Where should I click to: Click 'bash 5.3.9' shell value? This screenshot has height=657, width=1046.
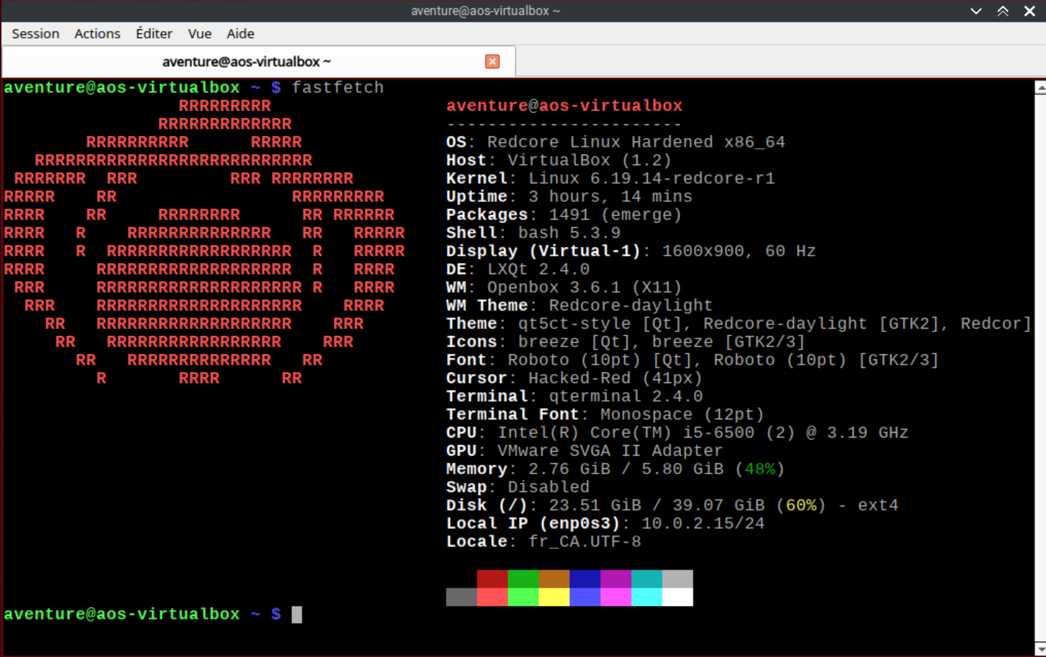tap(569, 233)
